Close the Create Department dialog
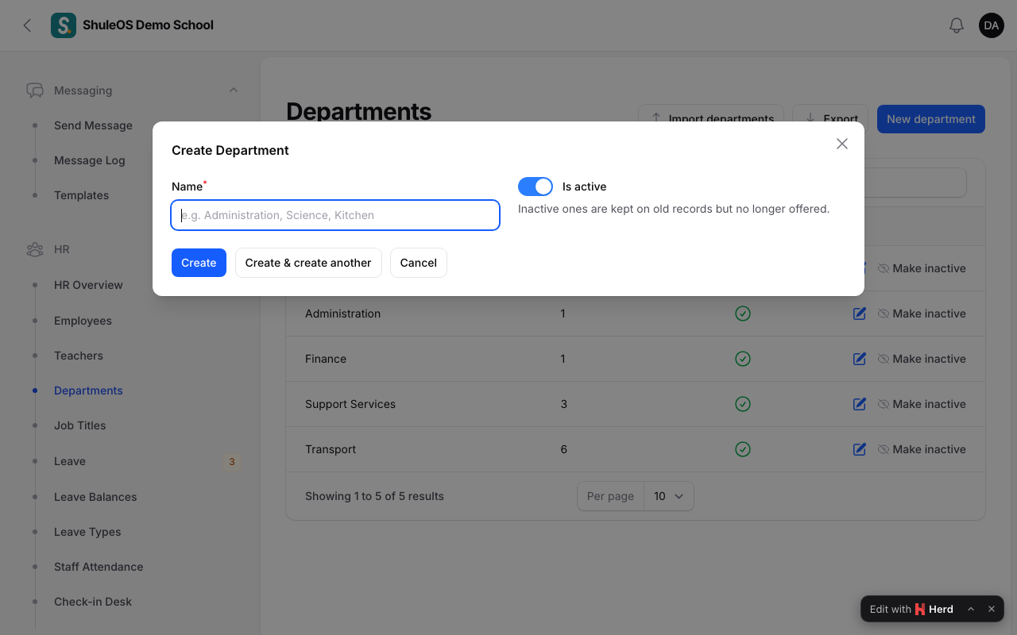1017x635 pixels. pos(842,144)
